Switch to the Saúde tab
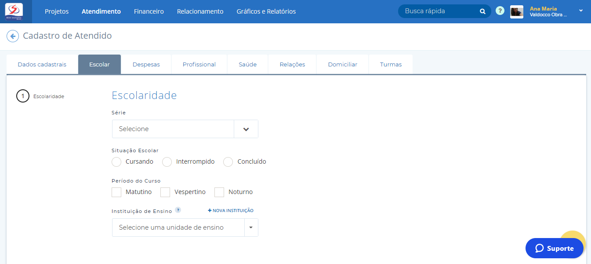 tap(247, 65)
